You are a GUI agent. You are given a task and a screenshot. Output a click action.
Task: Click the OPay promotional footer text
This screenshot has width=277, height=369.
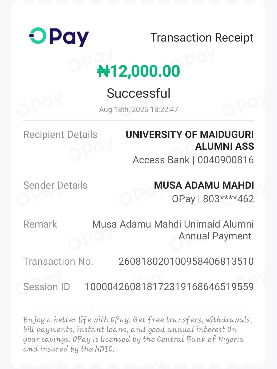click(137, 334)
